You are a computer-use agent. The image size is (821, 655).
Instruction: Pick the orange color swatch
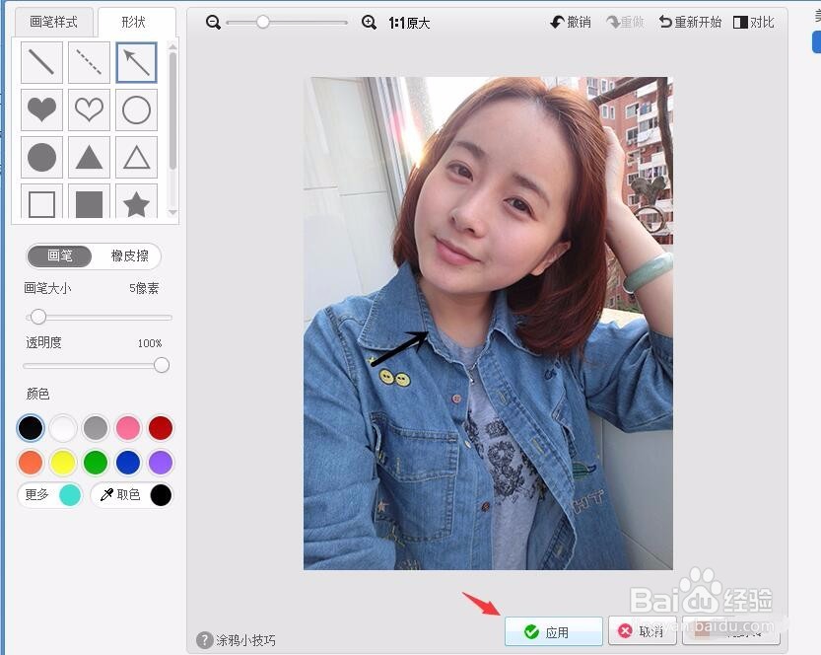coord(31,463)
